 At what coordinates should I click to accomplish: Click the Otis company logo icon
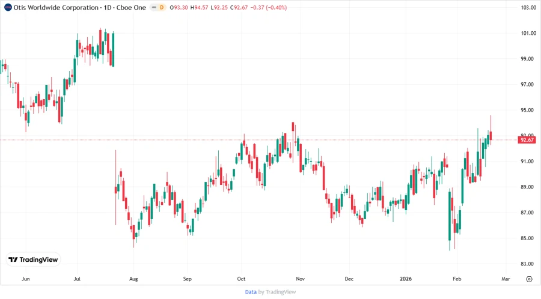8,7
